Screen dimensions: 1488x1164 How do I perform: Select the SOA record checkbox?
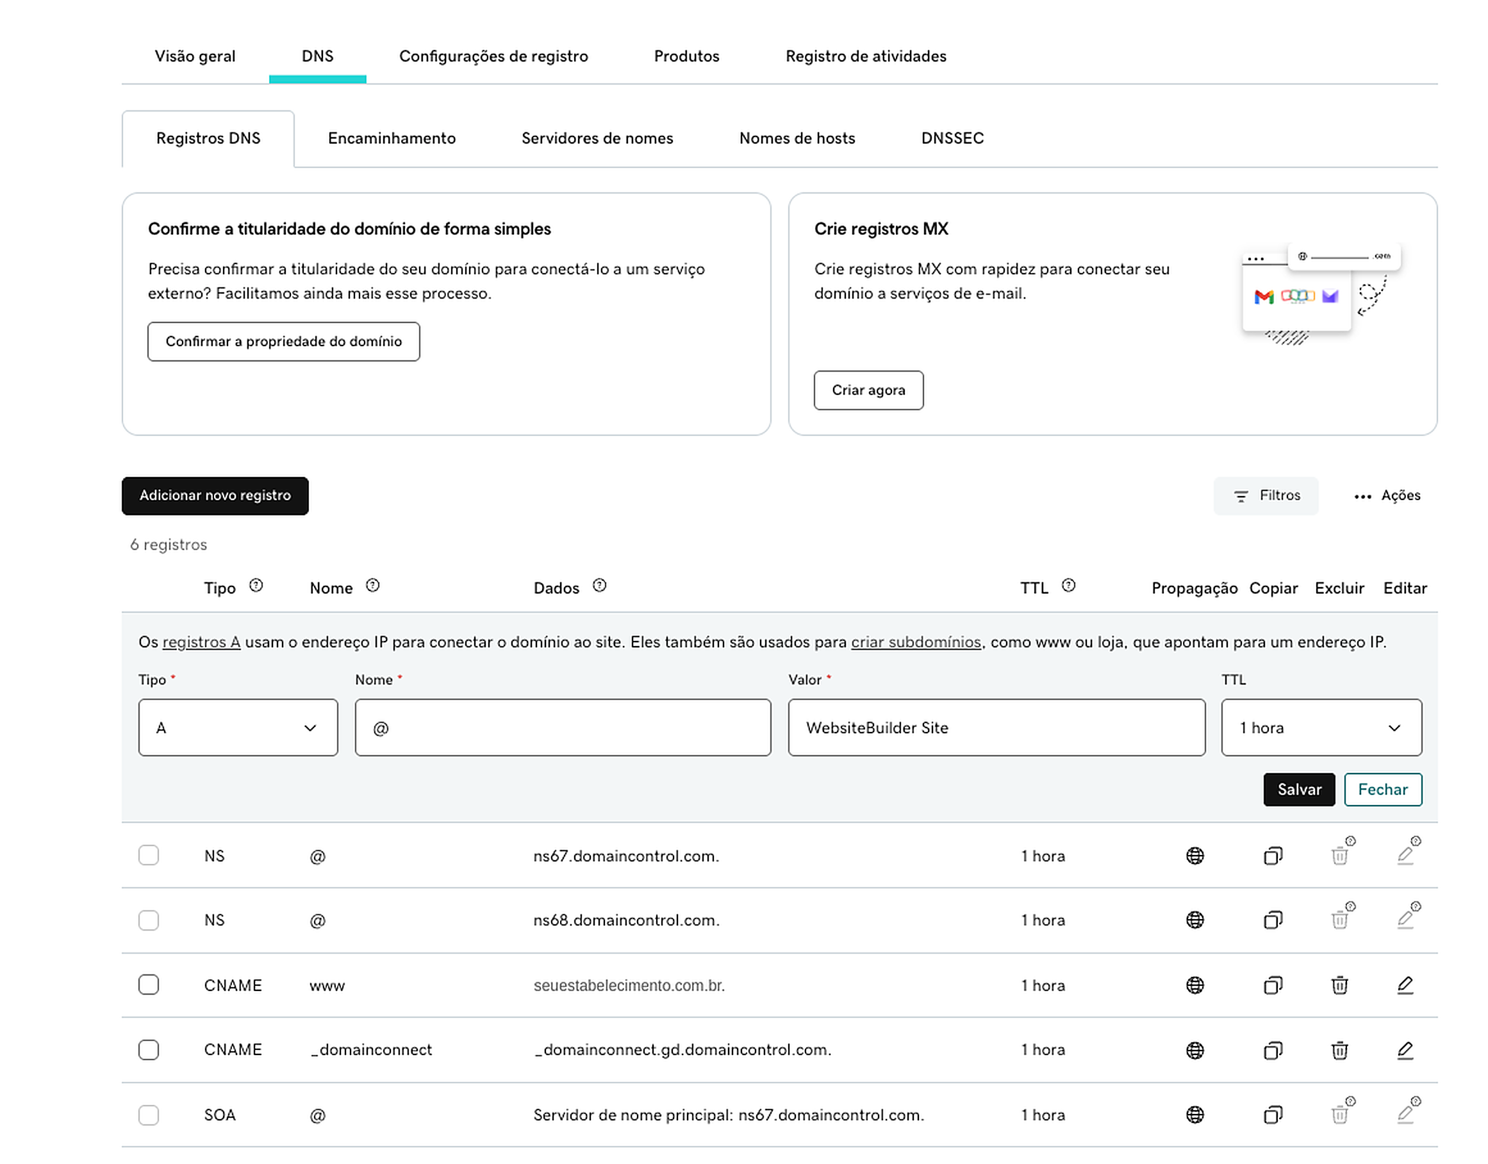(x=149, y=1115)
